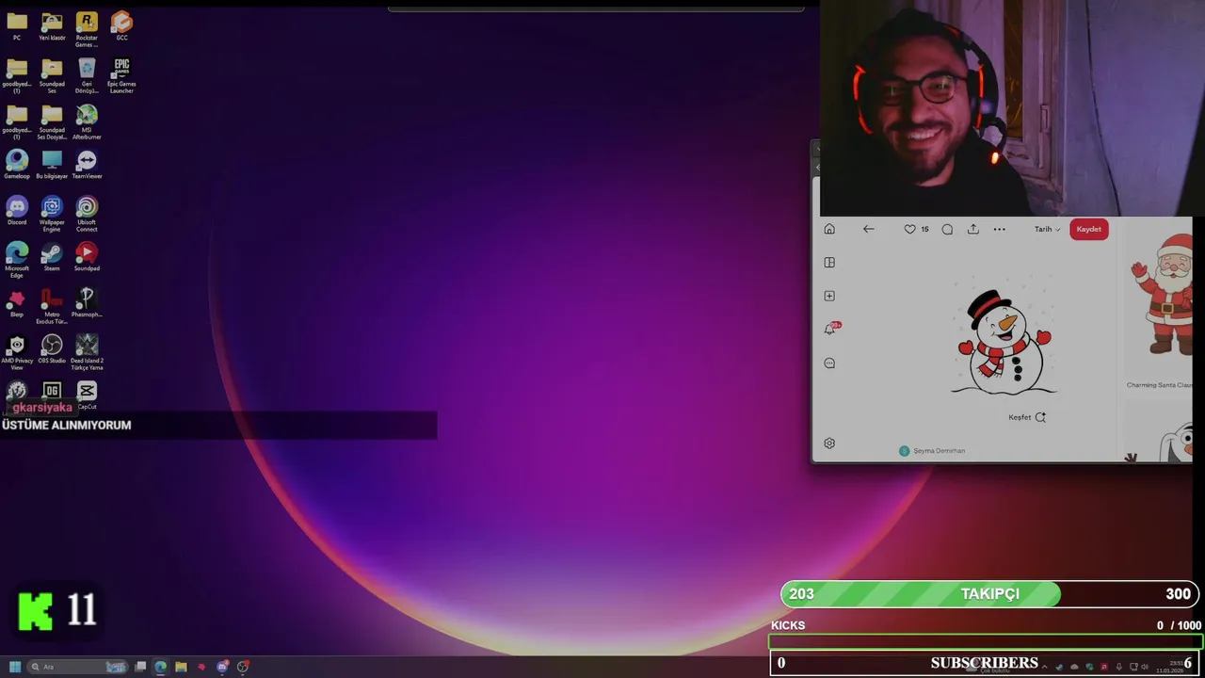Click the back arrow in Pinterest
The width and height of the screenshot is (1205, 678).
click(x=869, y=229)
